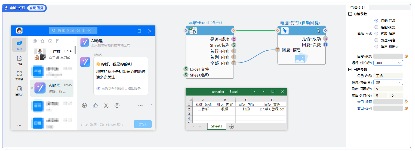The width and height of the screenshot is (415, 151).
Task: Click the emoji icon in chat toolbar
Action: coord(84,106)
